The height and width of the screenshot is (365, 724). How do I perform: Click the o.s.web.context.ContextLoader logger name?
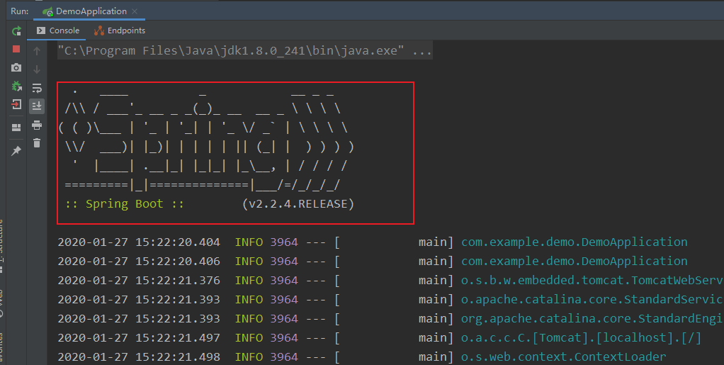point(563,356)
